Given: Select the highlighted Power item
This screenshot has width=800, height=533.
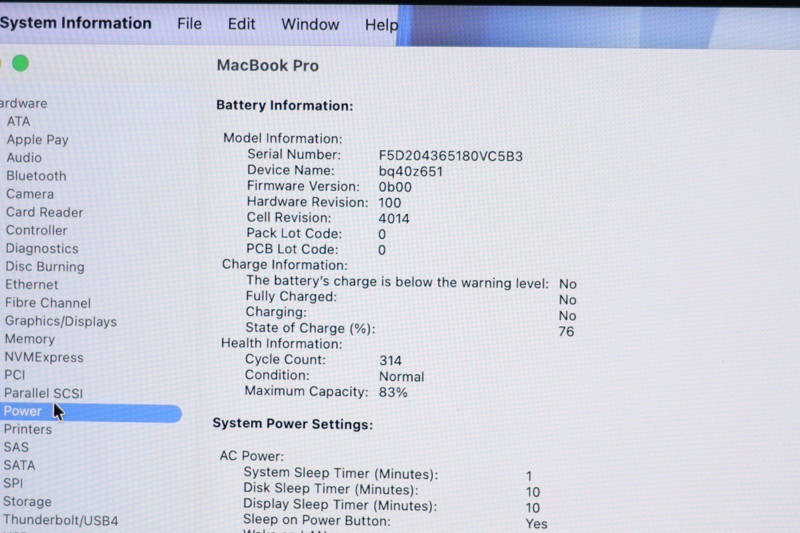Looking at the screenshot, I should pyautogui.click(x=23, y=411).
